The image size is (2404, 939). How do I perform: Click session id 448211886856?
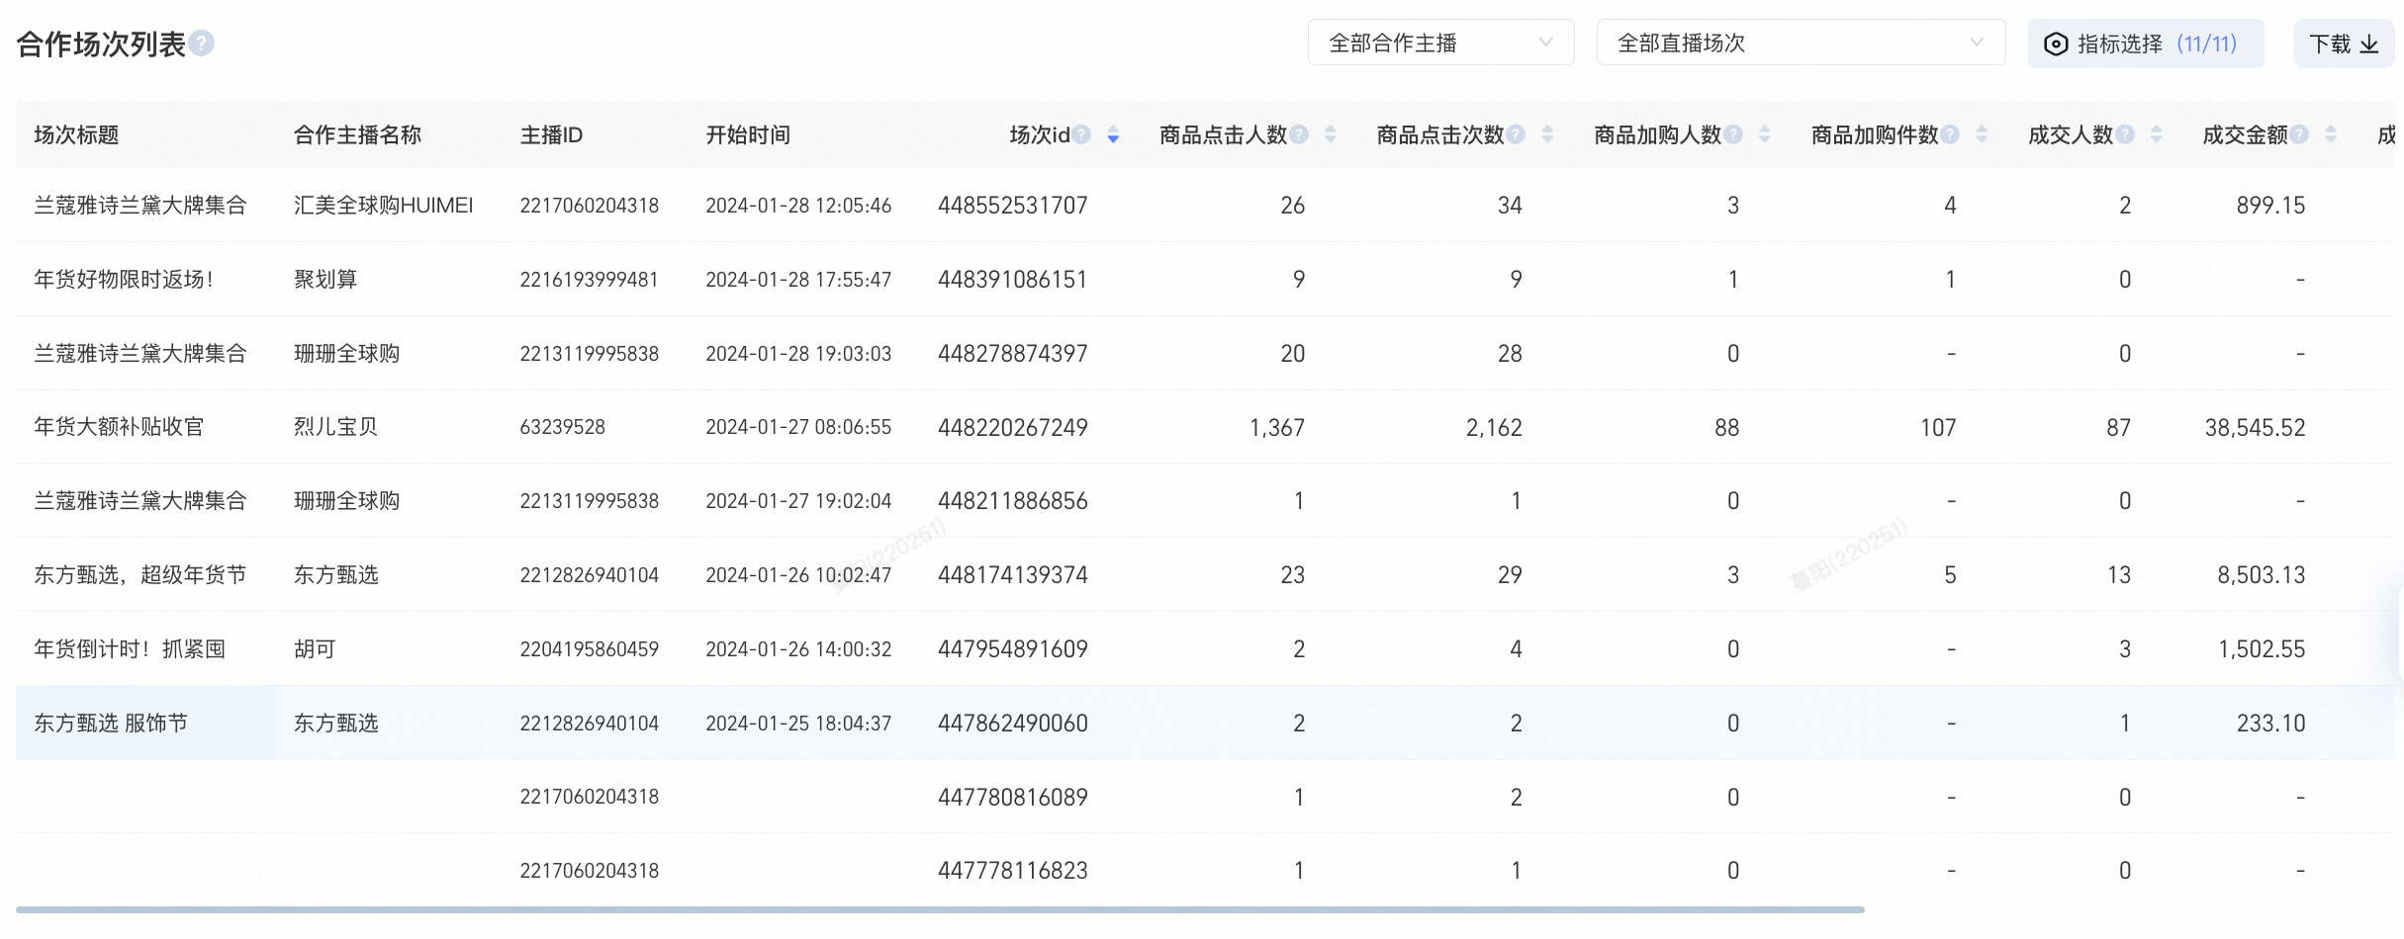click(x=1013, y=501)
